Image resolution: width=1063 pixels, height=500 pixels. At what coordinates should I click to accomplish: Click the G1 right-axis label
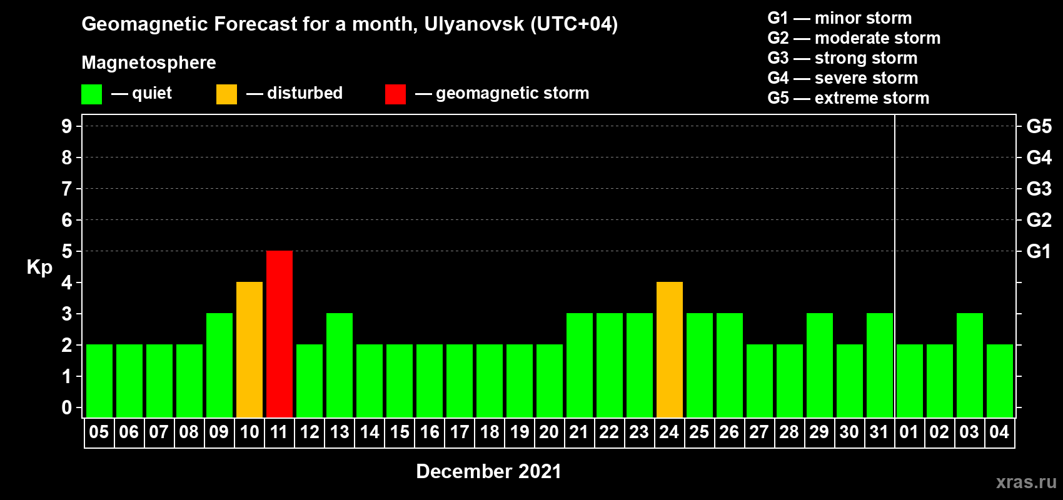point(1039,251)
